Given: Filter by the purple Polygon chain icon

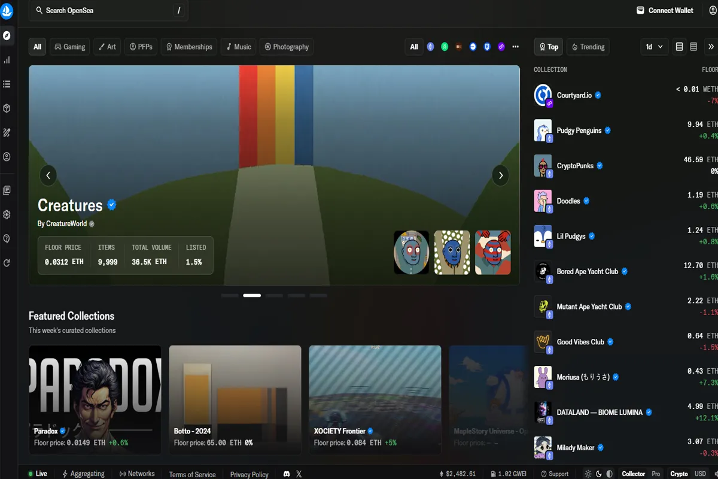Looking at the screenshot, I should pyautogui.click(x=501, y=47).
